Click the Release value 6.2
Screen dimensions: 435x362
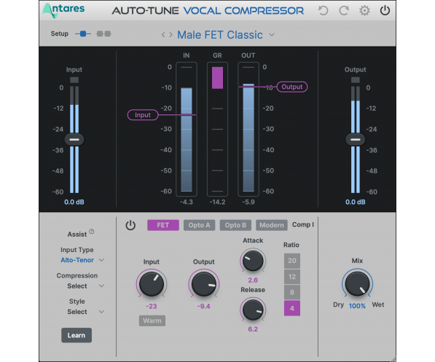[253, 329]
